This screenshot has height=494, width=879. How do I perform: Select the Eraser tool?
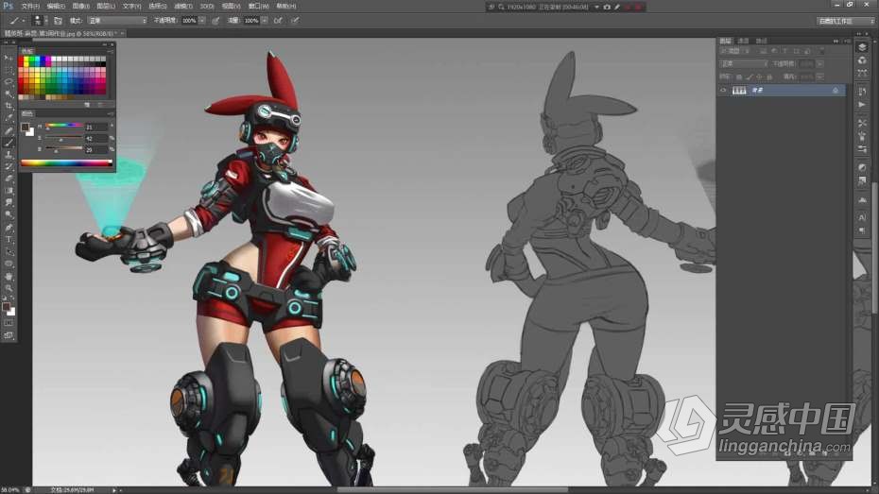9,179
